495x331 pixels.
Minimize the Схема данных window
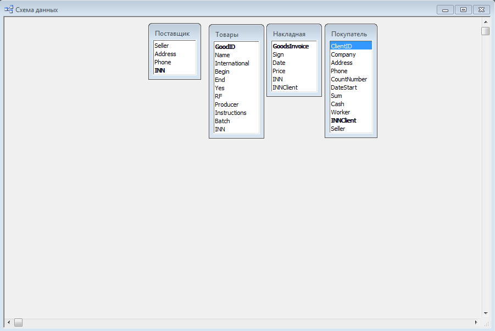pyautogui.click(x=445, y=10)
